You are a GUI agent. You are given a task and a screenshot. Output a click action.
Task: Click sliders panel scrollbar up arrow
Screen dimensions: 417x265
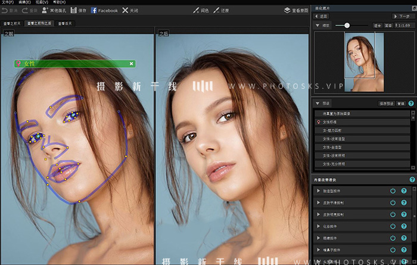coord(414,189)
